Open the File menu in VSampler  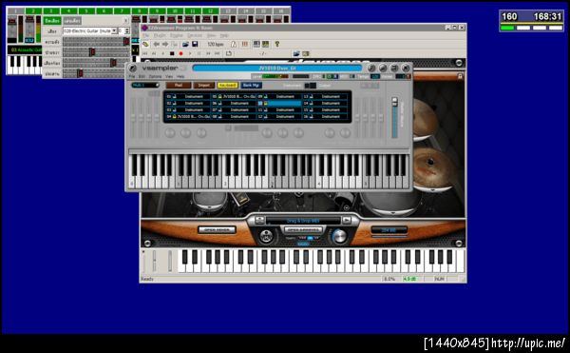132,76
